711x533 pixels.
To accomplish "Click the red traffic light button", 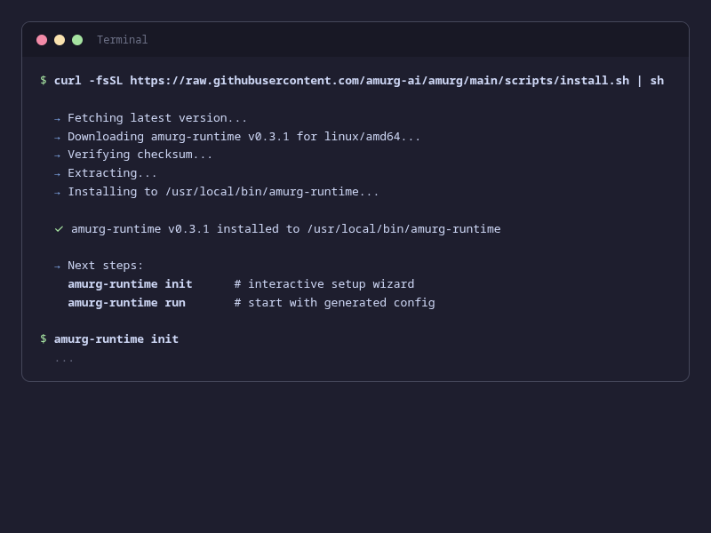I will [42, 40].
